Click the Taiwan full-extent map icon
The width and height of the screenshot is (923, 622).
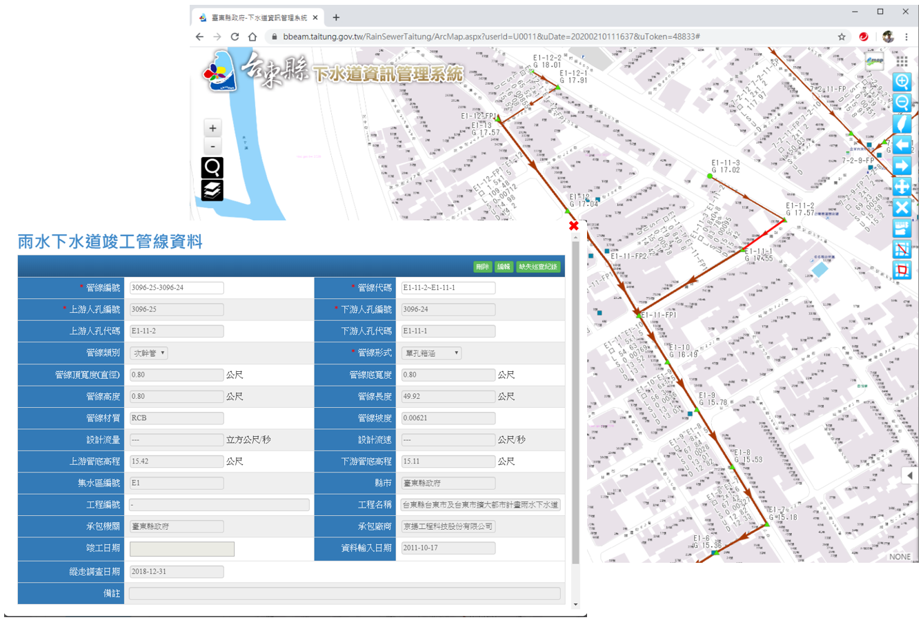[x=902, y=124]
